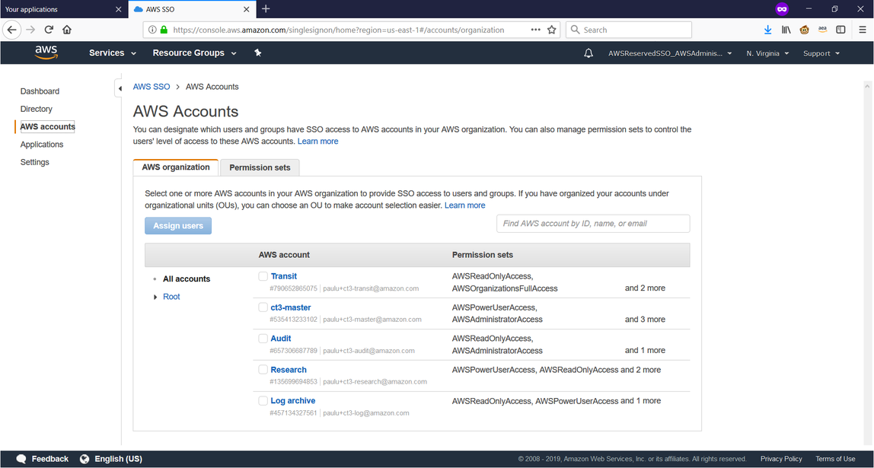Click Learn more about organizational units
The image size is (874, 468).
[x=465, y=205]
